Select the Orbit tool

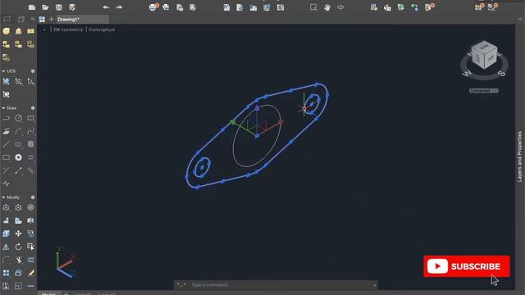(x=340, y=7)
